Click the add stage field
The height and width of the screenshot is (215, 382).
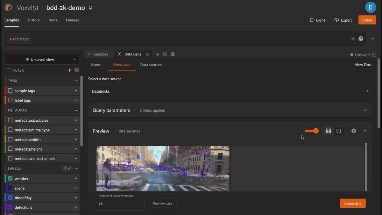pos(19,39)
